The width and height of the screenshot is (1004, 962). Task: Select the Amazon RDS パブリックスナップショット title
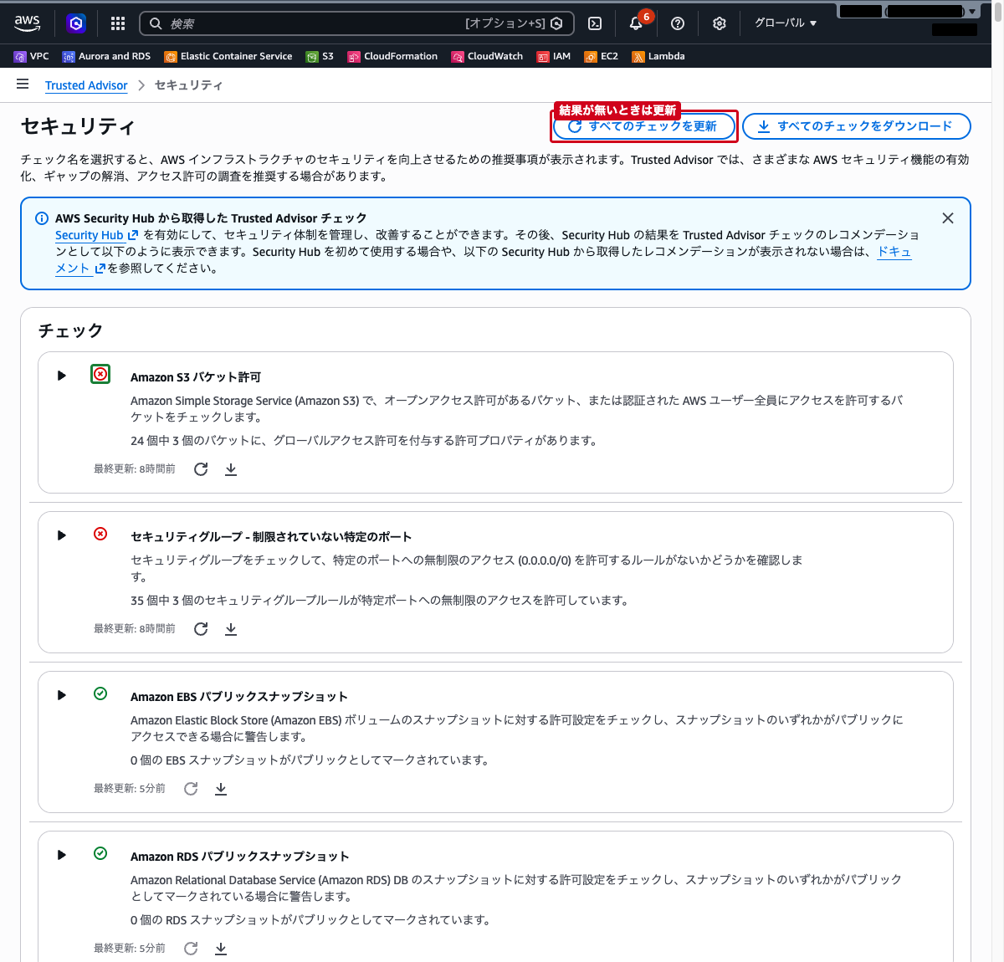point(240,857)
